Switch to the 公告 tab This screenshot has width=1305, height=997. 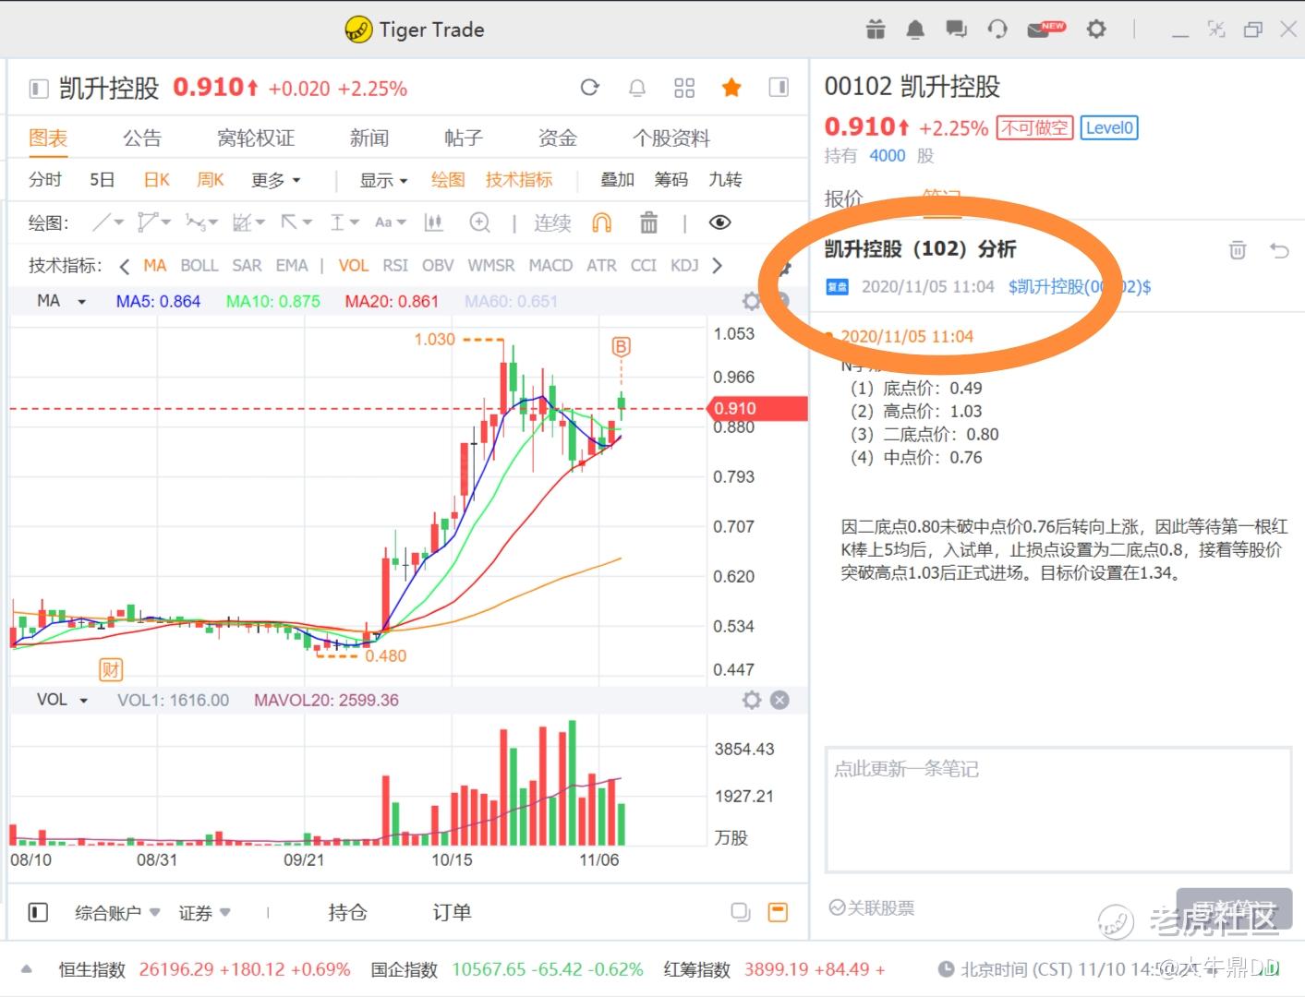click(x=142, y=138)
